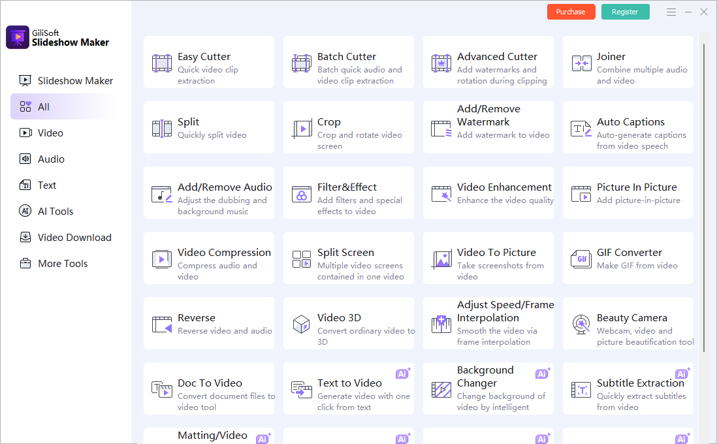
Task: Open Advanced Cutter crown icon
Action: pyautogui.click(x=441, y=63)
